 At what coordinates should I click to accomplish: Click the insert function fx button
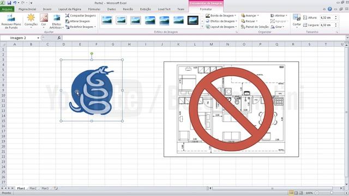59,38
